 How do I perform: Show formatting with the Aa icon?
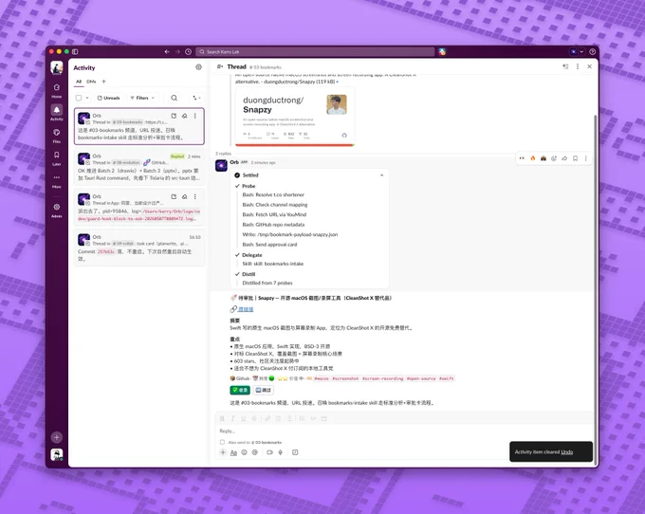233,452
